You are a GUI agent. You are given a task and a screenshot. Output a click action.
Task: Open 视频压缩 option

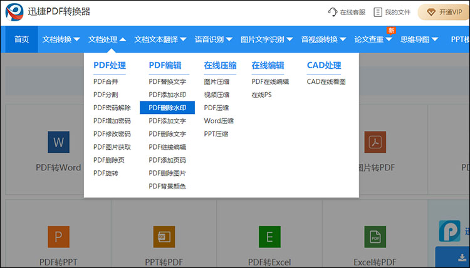pyautogui.click(x=217, y=95)
